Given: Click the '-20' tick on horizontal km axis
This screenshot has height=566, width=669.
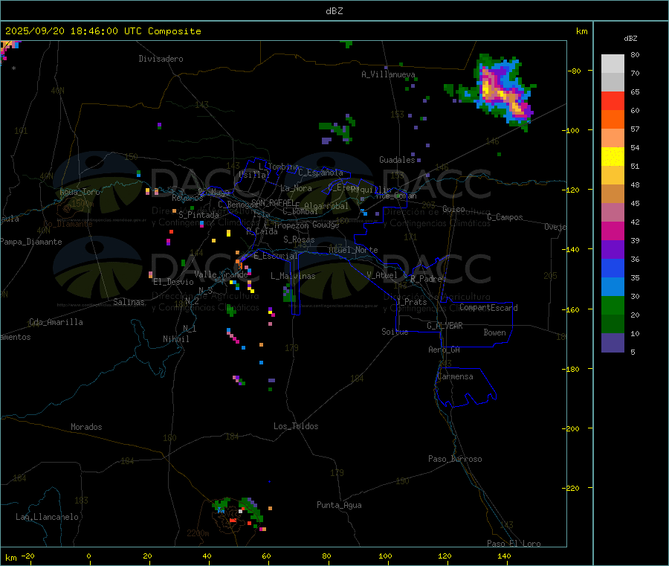Looking at the screenshot, I should coord(28,556).
